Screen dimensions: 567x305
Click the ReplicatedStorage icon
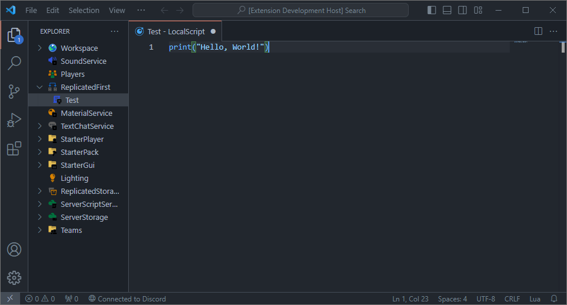[x=53, y=191]
